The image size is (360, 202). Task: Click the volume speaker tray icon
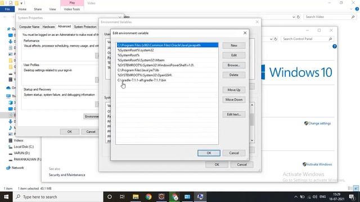[315, 197]
